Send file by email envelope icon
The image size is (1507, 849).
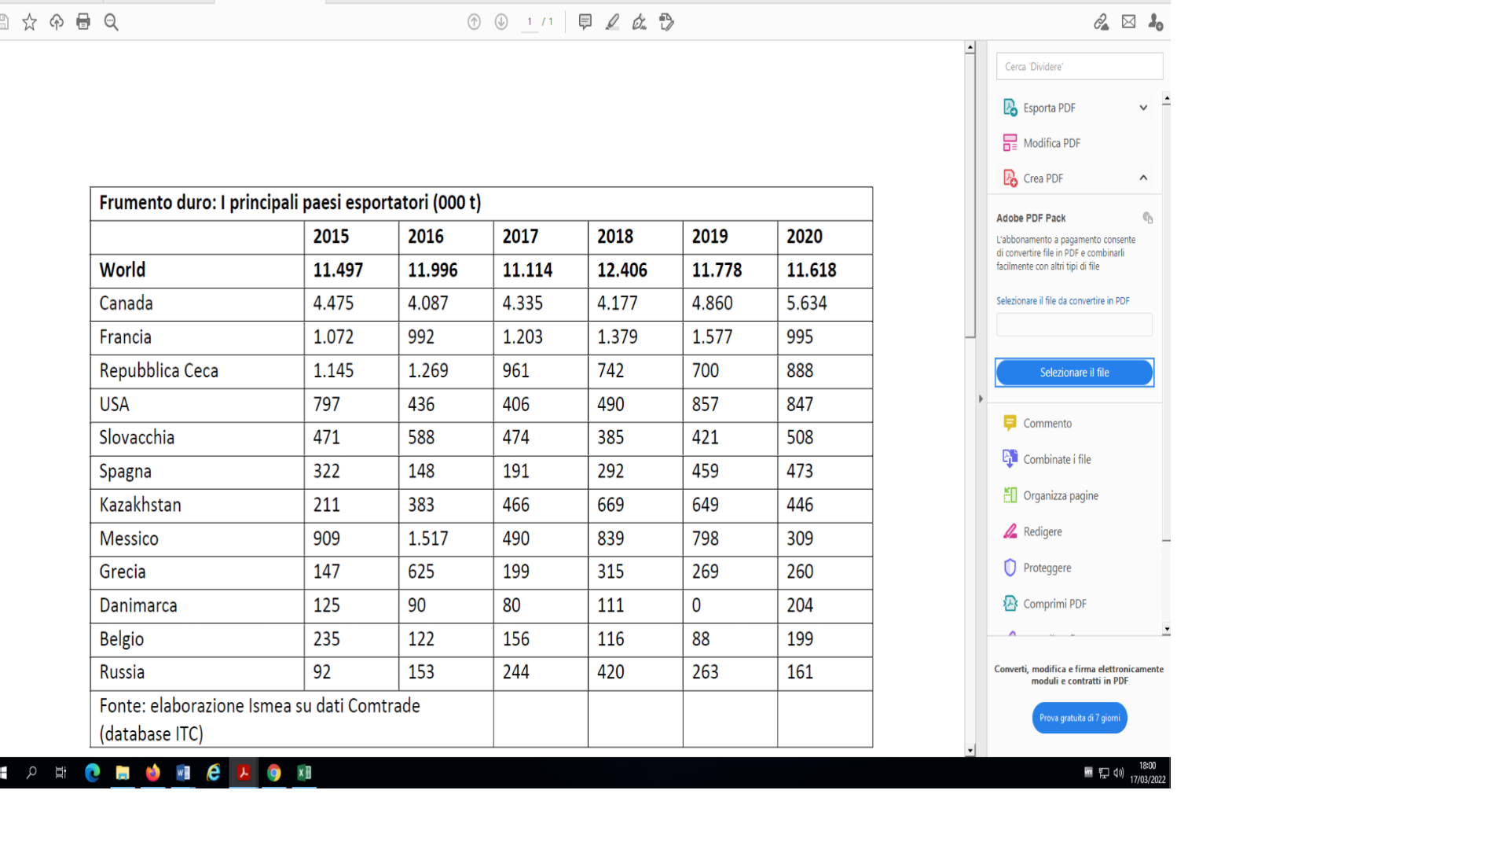(x=1128, y=22)
